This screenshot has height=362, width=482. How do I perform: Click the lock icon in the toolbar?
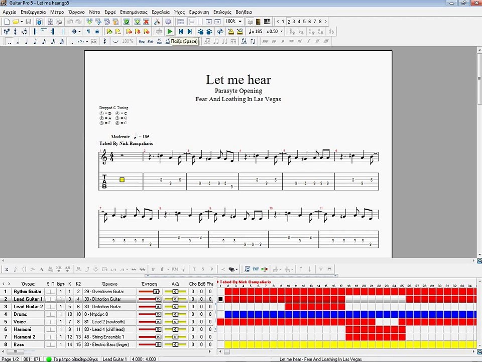97,31
